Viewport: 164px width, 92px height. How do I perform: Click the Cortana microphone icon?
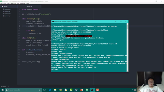[x=40, y=90]
